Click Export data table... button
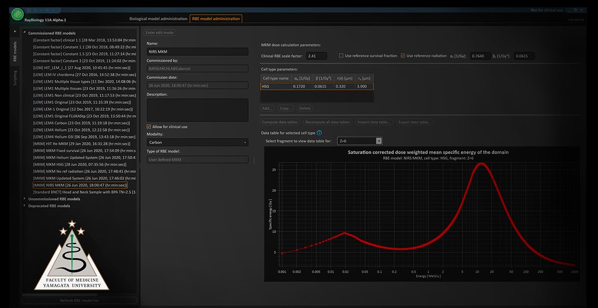This screenshot has width=598, height=308. [x=414, y=122]
